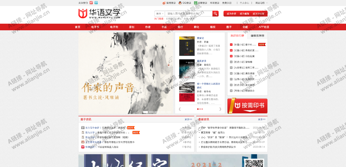Click the 成为评论家 button

[x=258, y=14]
